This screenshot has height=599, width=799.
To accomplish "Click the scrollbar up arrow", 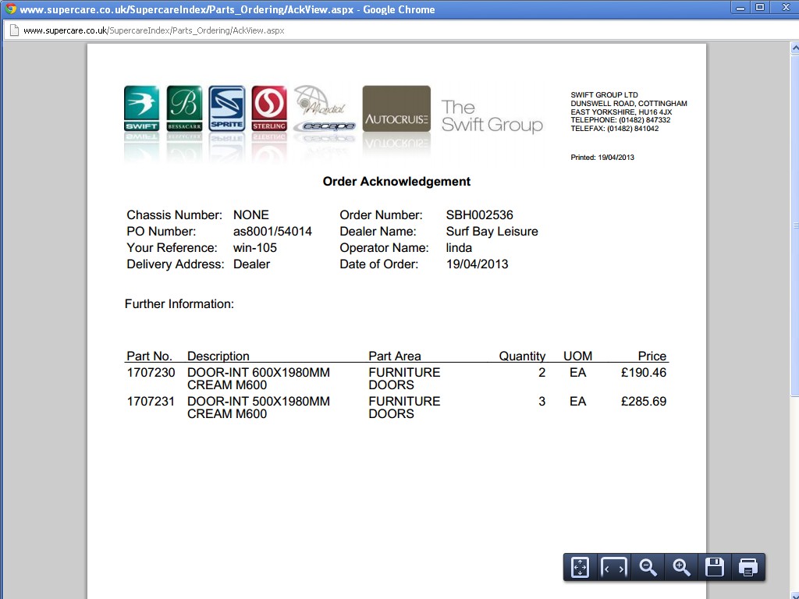I will [x=795, y=48].
